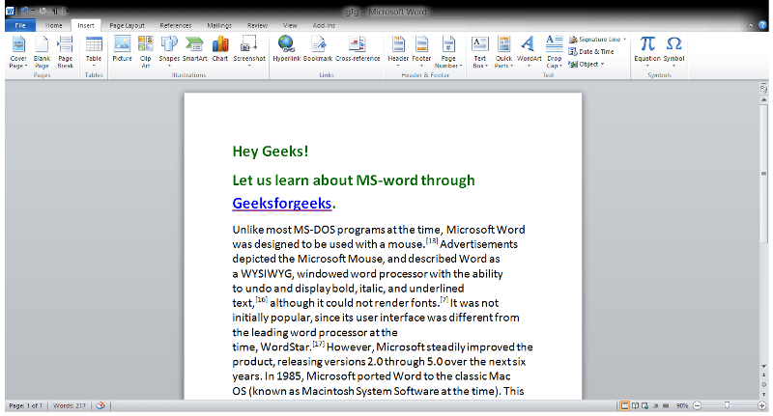Insert a Cross-reference
This screenshot has width=773, height=416.
(358, 49)
